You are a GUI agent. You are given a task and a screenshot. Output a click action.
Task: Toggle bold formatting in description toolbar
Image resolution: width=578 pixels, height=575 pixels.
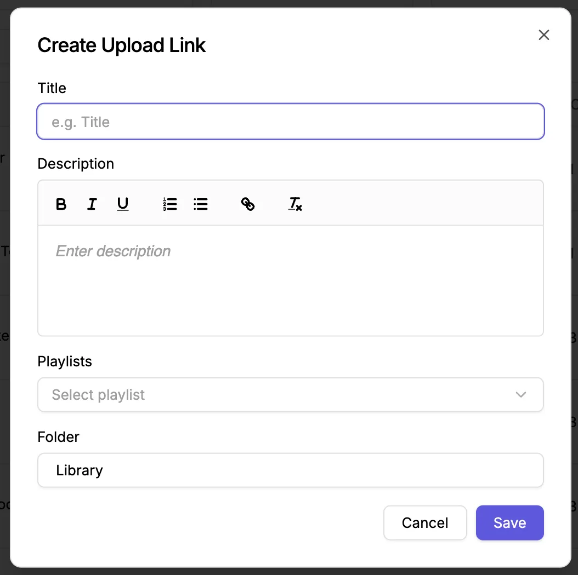tap(61, 204)
